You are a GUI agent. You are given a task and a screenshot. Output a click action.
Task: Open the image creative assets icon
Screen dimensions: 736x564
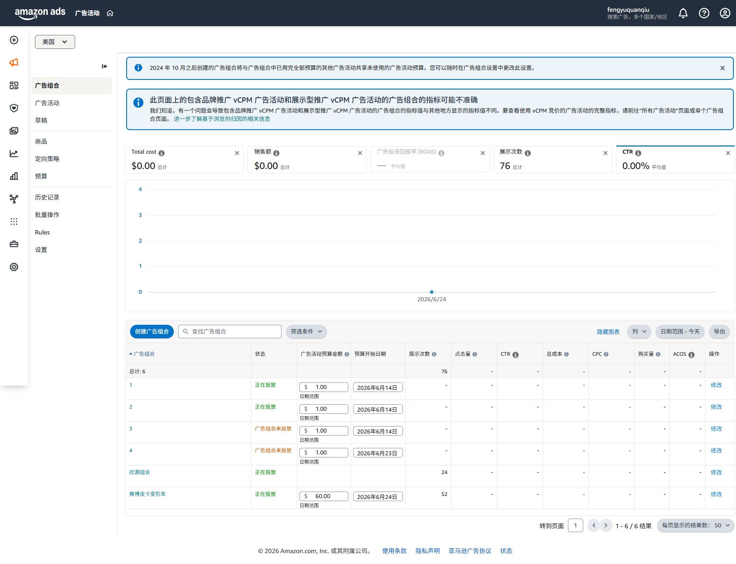click(14, 131)
